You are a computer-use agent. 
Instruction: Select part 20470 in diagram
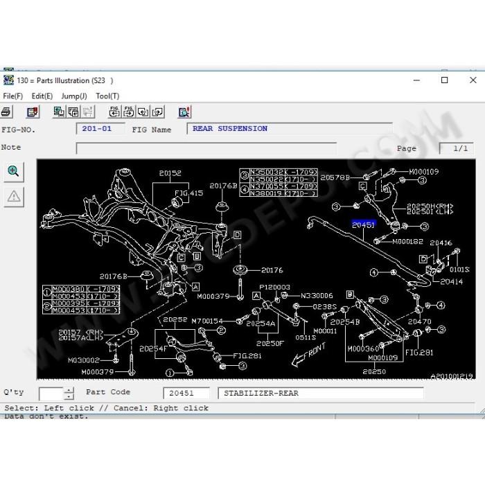(419, 321)
